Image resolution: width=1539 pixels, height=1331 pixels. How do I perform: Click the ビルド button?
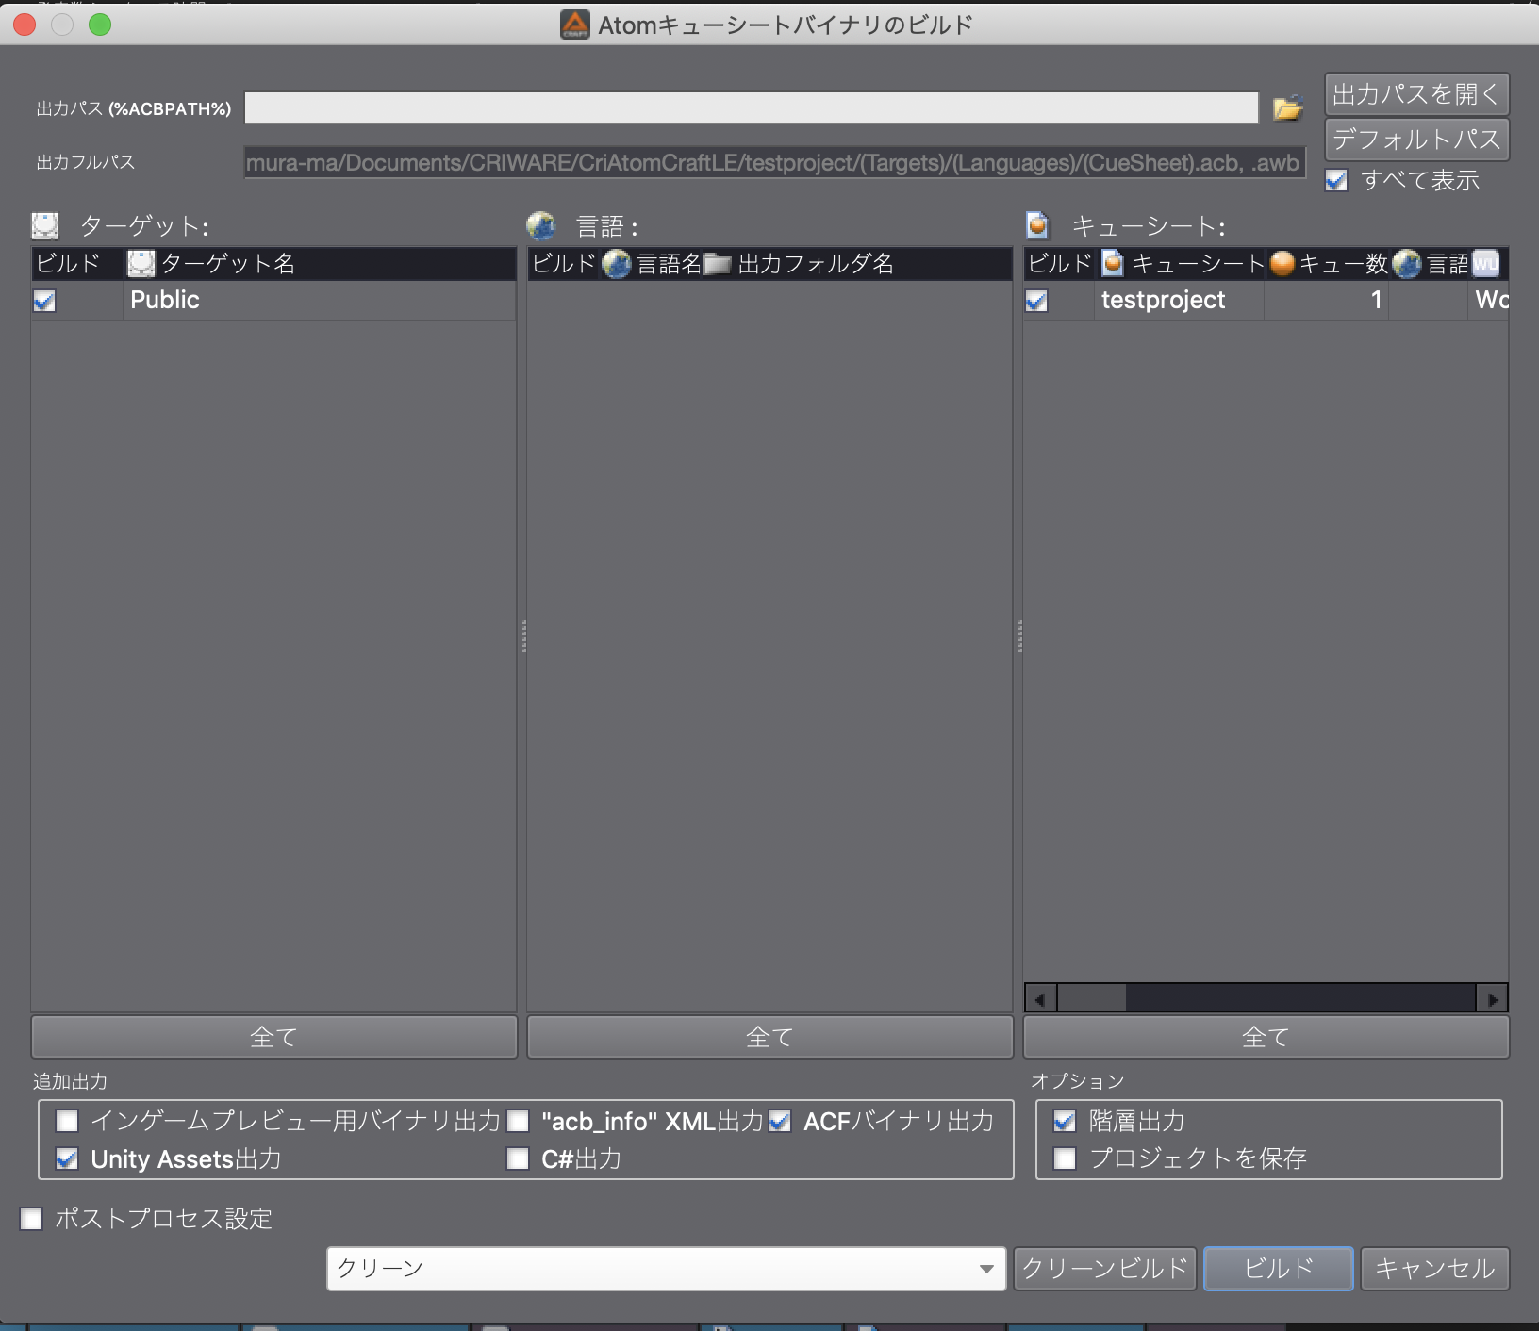pyautogui.click(x=1279, y=1269)
